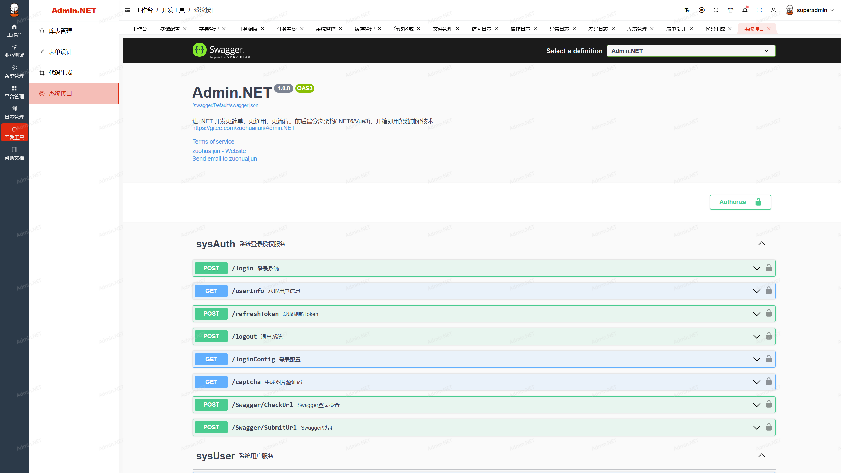Open the Select a definition dropdown
Image resolution: width=841 pixels, height=473 pixels.
(x=691, y=51)
